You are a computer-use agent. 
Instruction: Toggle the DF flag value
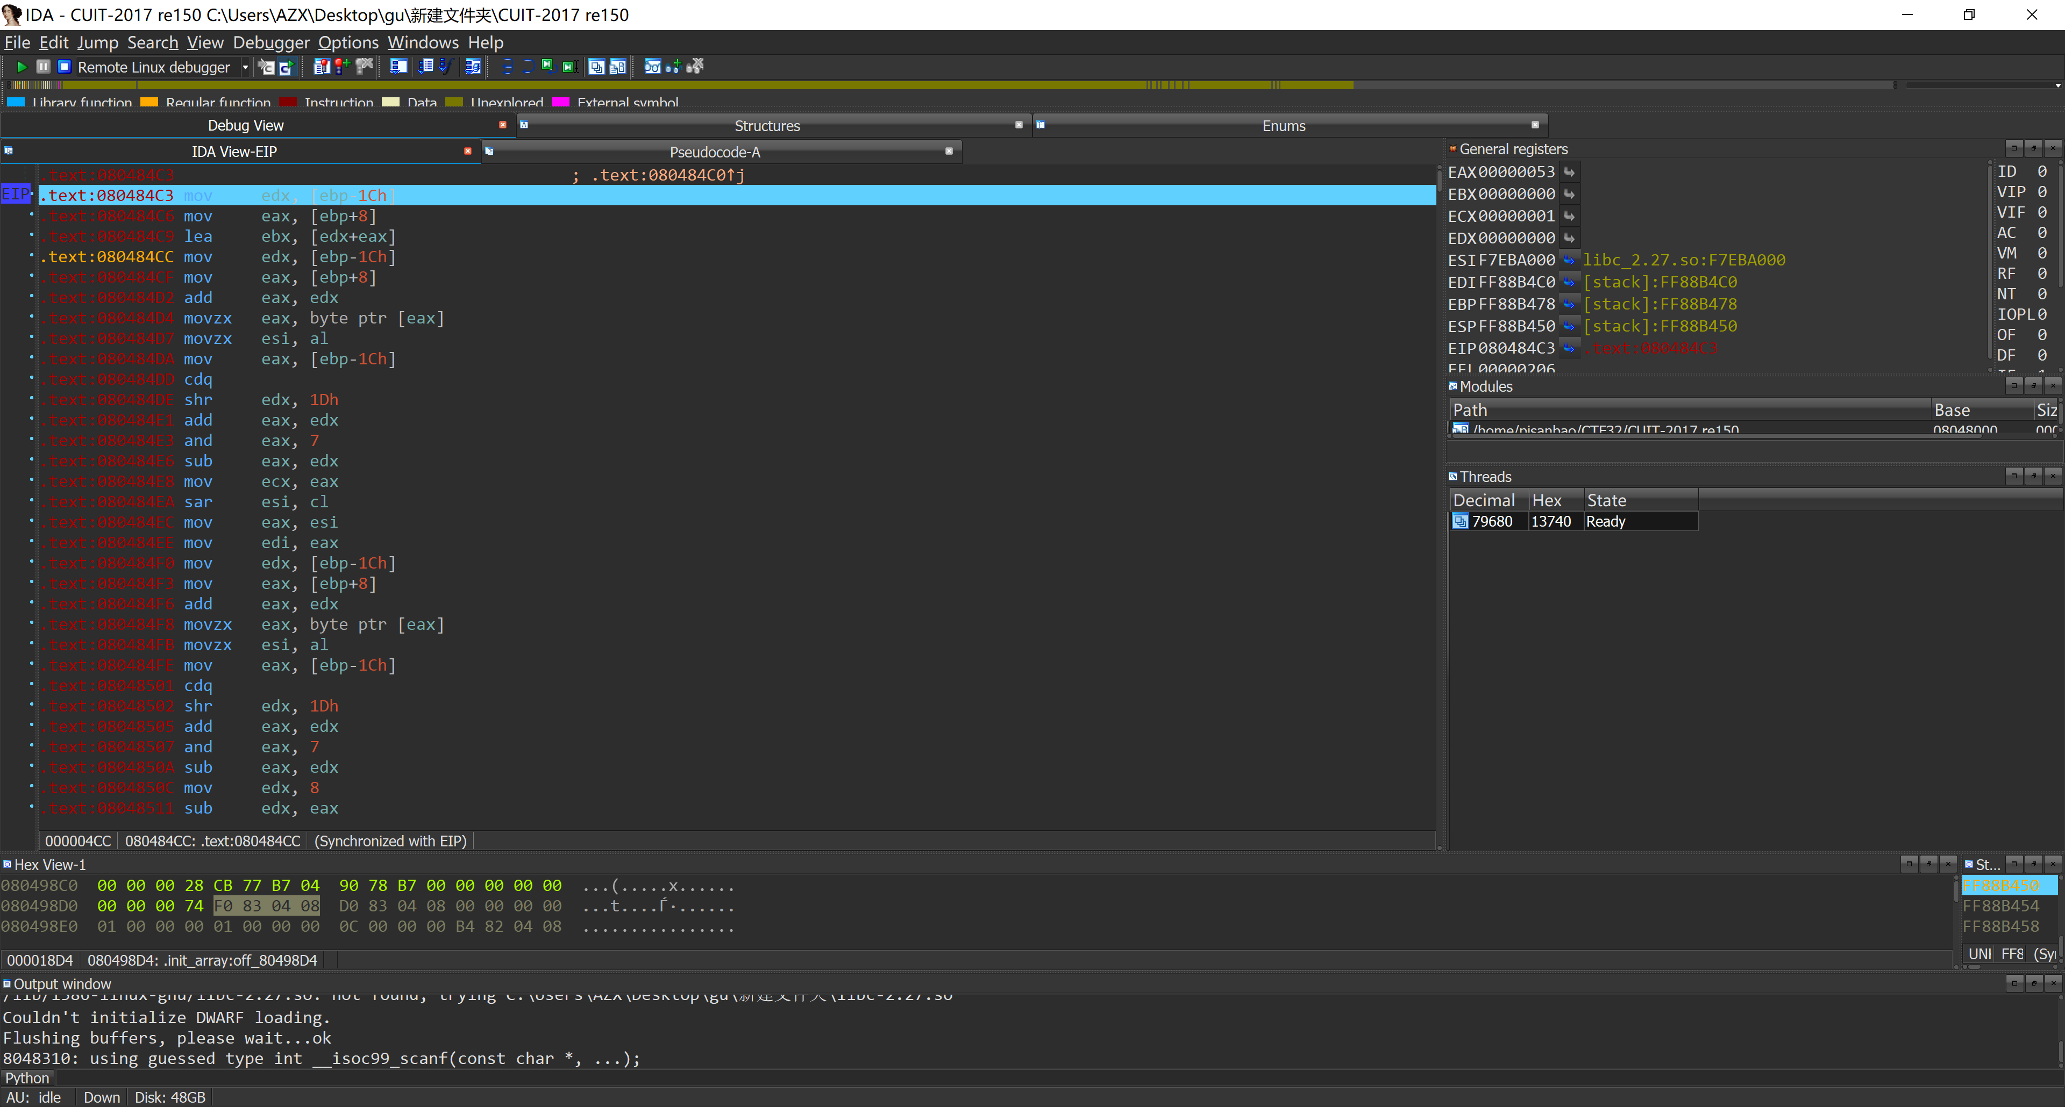(x=2042, y=355)
